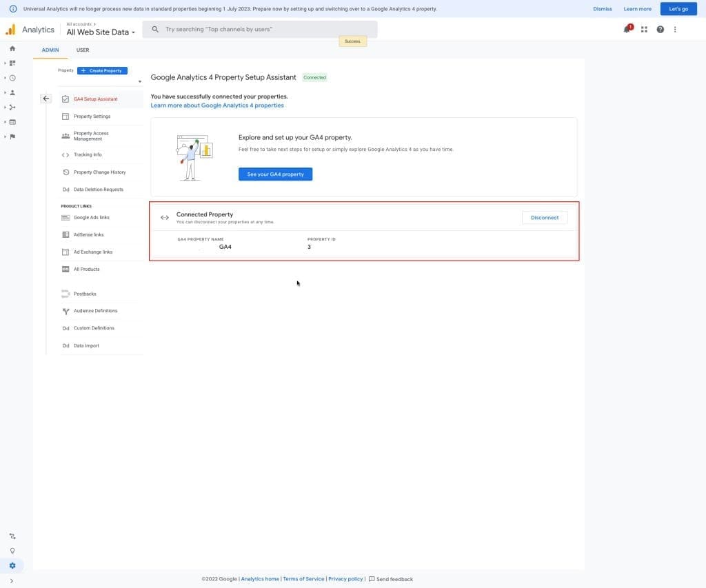
Task: Click the See your GA4 property button
Action: pyautogui.click(x=275, y=174)
